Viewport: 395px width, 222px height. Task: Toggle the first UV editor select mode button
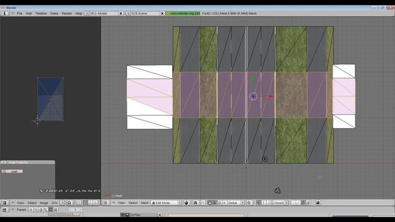tap(85, 203)
